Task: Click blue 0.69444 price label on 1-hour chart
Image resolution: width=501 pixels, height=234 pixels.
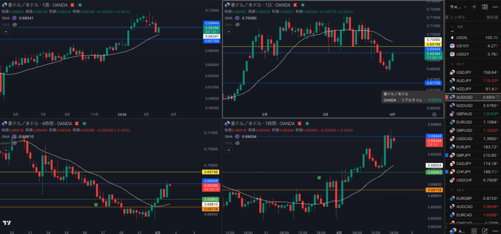Action: (x=433, y=136)
